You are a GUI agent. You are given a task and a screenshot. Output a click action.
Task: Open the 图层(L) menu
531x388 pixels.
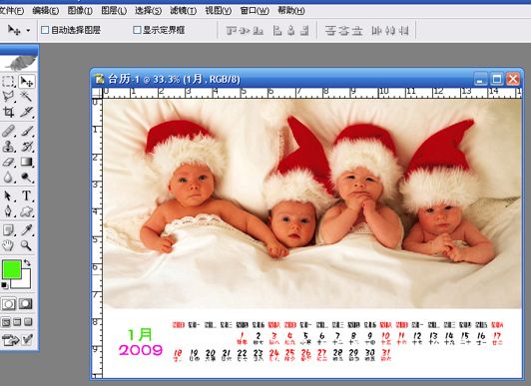coord(114,11)
